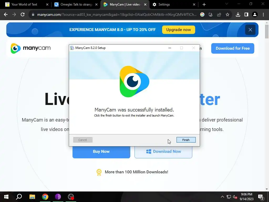Minimize the ManyCam 8.2.0 Setup window
The image size is (269, 202).
170,48
